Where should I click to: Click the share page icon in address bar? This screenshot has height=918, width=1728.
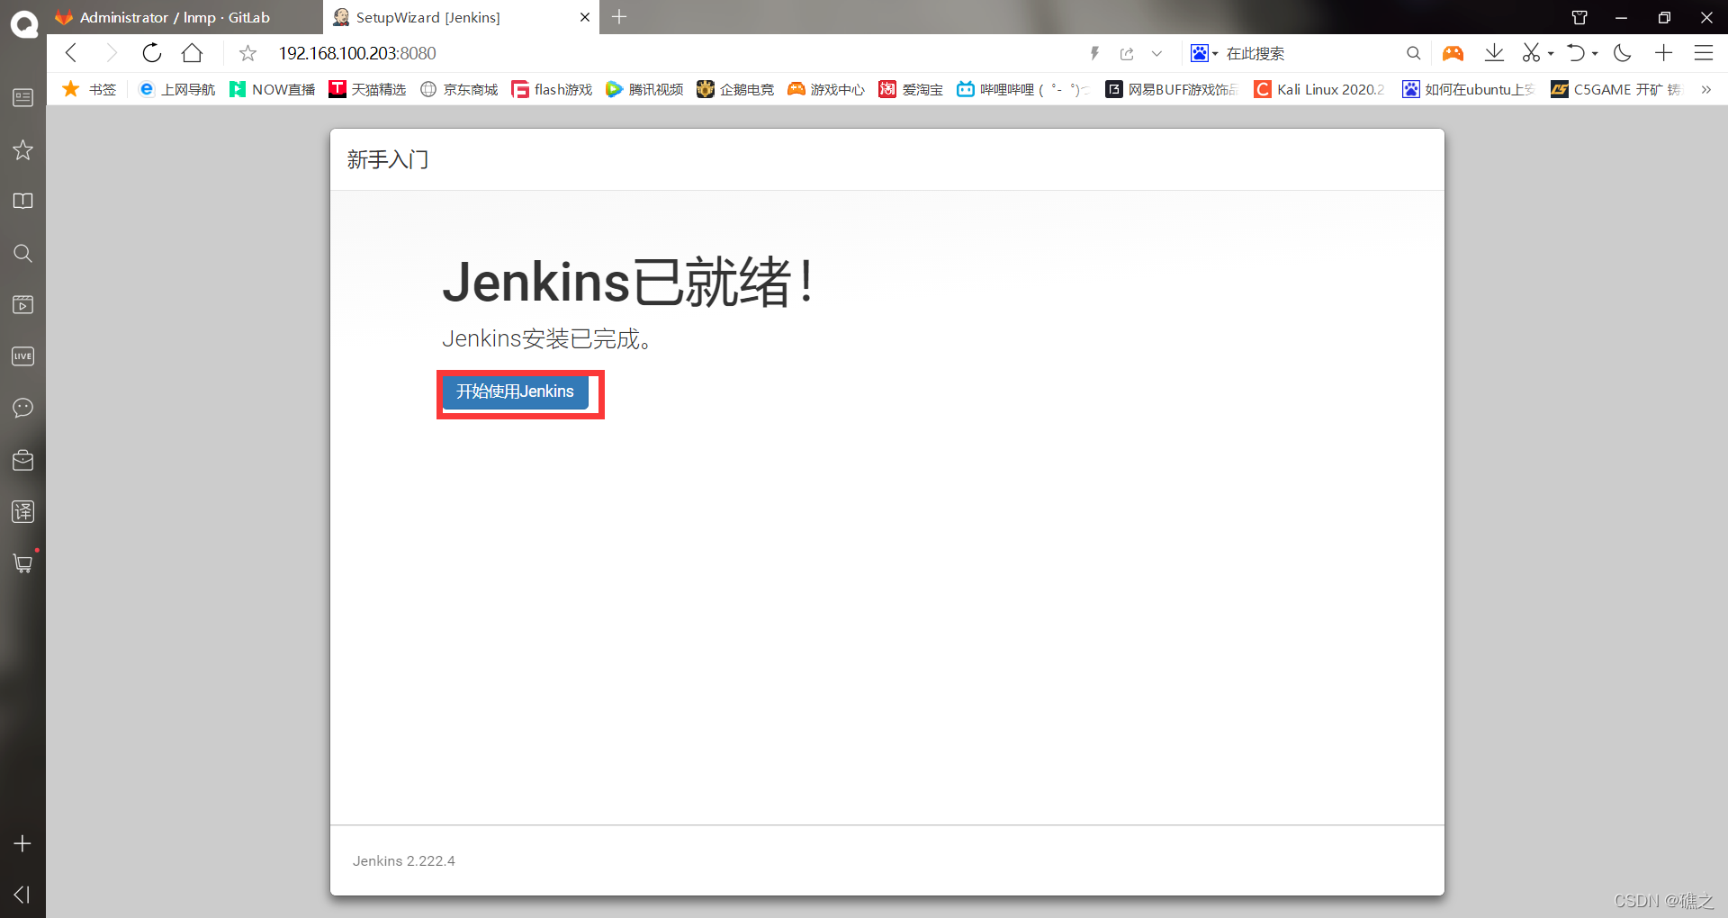tap(1127, 54)
